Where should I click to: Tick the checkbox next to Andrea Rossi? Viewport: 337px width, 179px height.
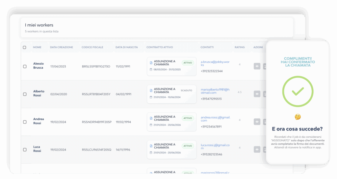click(x=25, y=122)
